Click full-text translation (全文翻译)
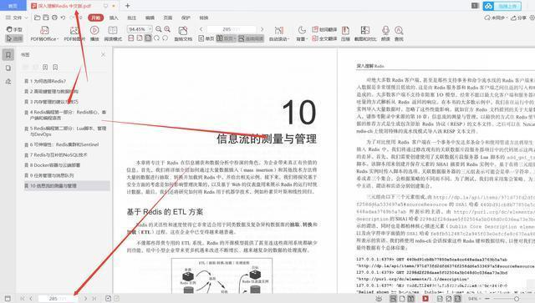Image resolution: width=535 pixels, height=303 pixels. coord(324,38)
